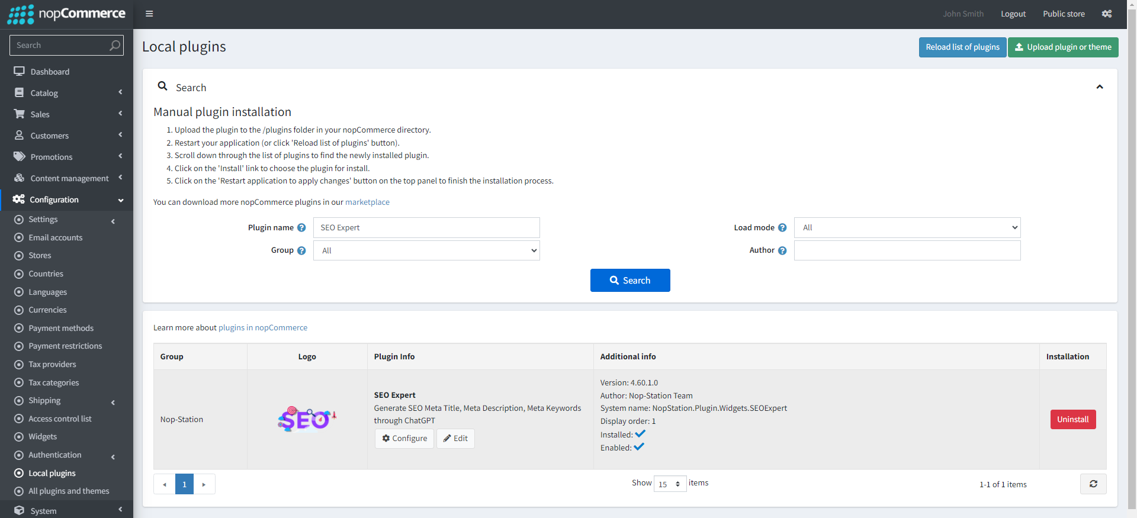Open the top-right settings gears icon
Viewport: 1137px width, 518px height.
tap(1107, 14)
